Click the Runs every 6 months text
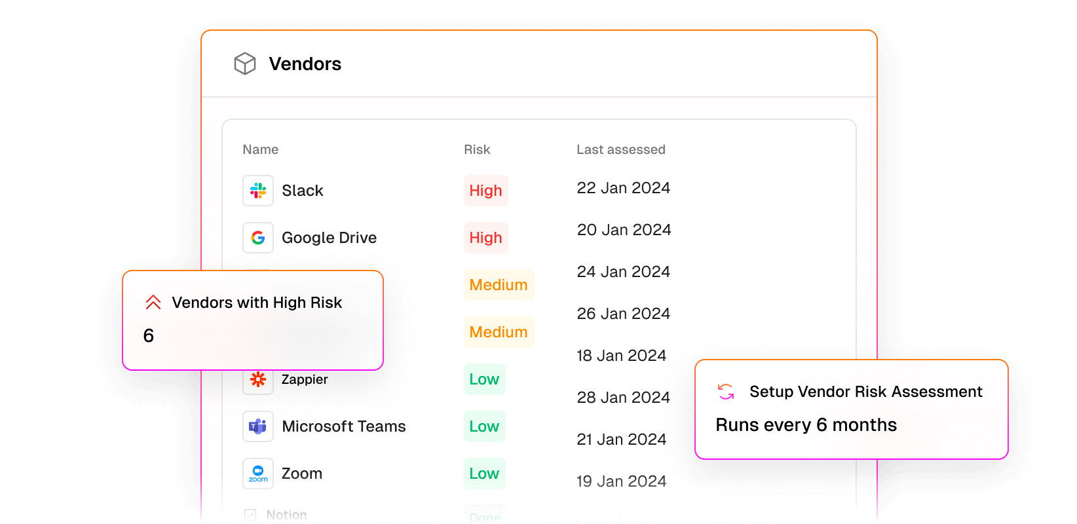This screenshot has height=524, width=1077. point(806,425)
